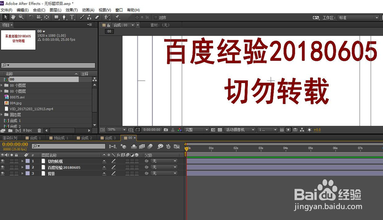Image resolution: width=383 pixels, height=220 pixels.
Task: Enable the 对齐 snapping checkbox
Action: click(155, 18)
